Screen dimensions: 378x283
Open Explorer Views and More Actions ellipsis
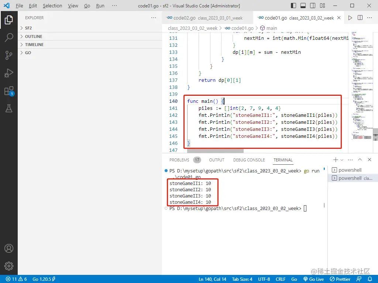(154, 18)
